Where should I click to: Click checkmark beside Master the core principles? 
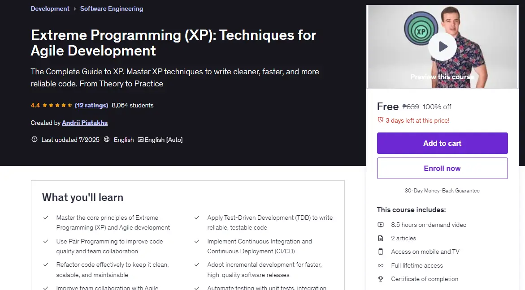(x=46, y=217)
